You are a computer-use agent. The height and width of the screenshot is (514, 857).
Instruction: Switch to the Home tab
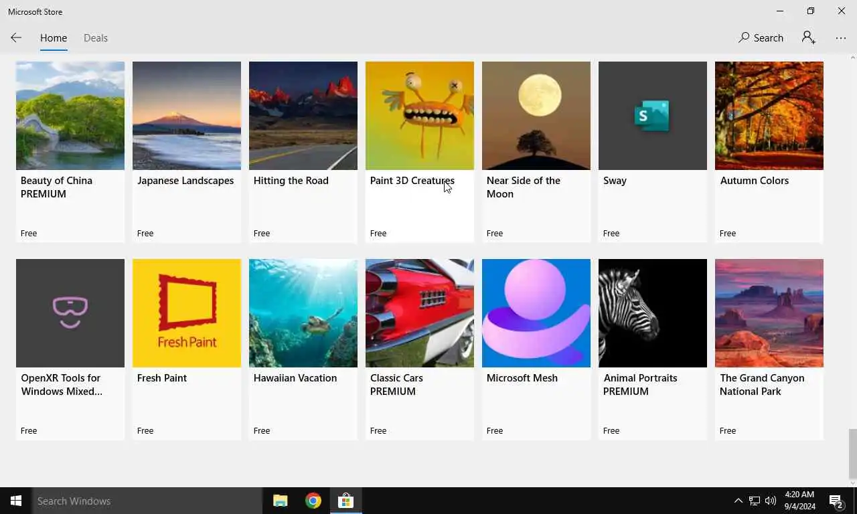pos(54,38)
